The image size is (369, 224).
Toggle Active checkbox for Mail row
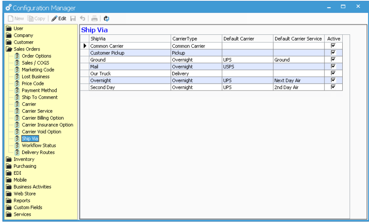(x=333, y=66)
